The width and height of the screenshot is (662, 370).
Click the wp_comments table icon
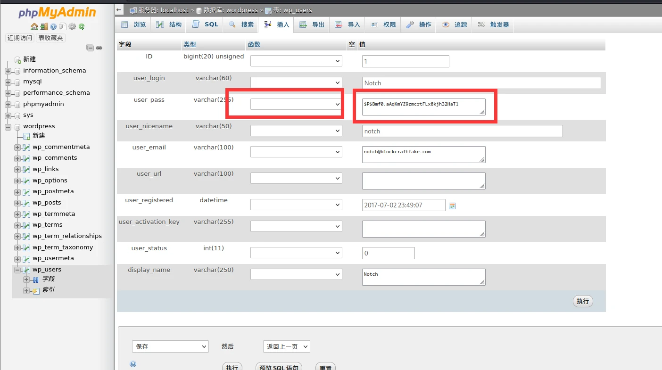(x=26, y=158)
